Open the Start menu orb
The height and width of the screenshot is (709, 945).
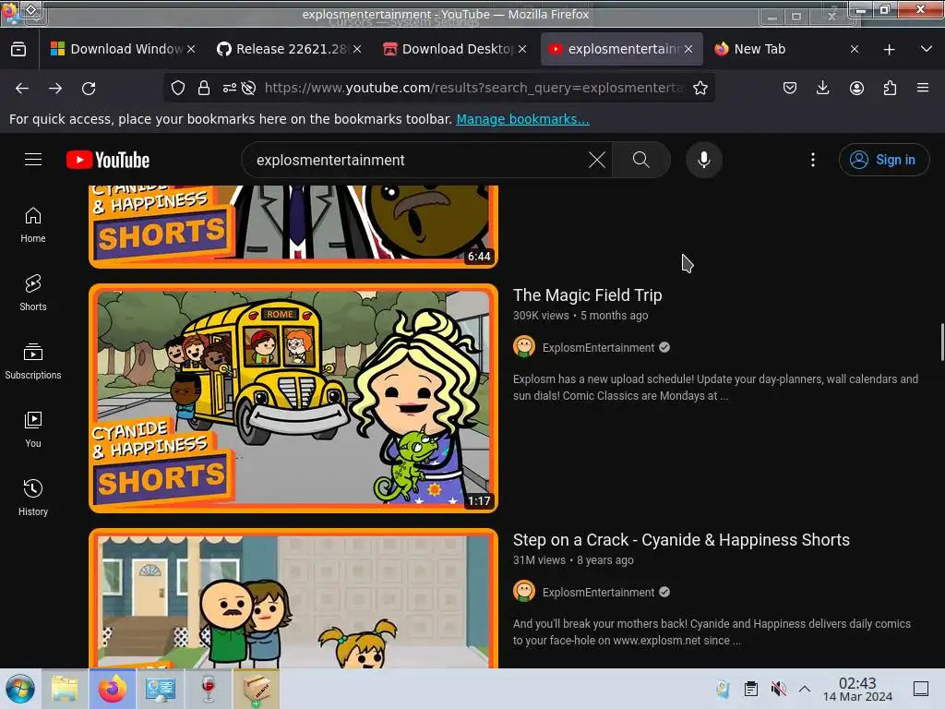(x=20, y=689)
